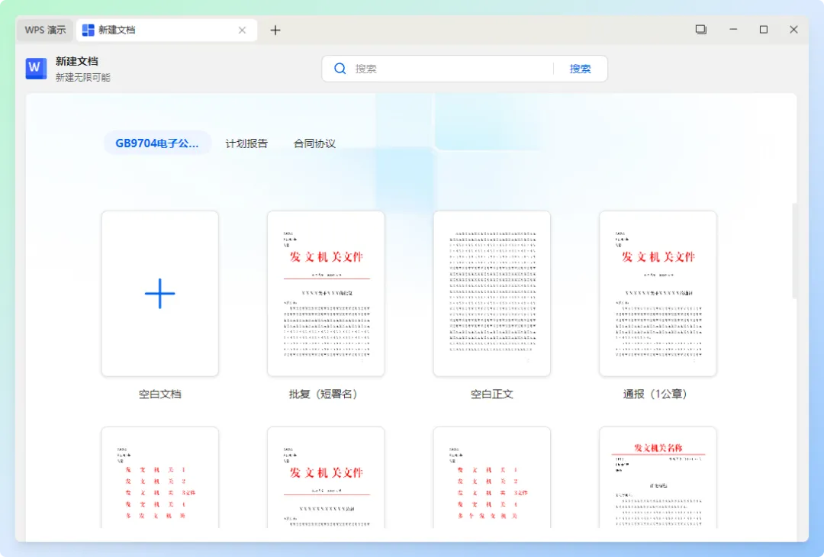
Task: Click the blue W document logo icon
Action: 37,69
